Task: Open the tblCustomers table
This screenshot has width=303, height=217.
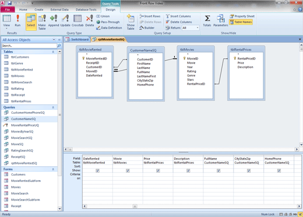Action: click(20, 57)
